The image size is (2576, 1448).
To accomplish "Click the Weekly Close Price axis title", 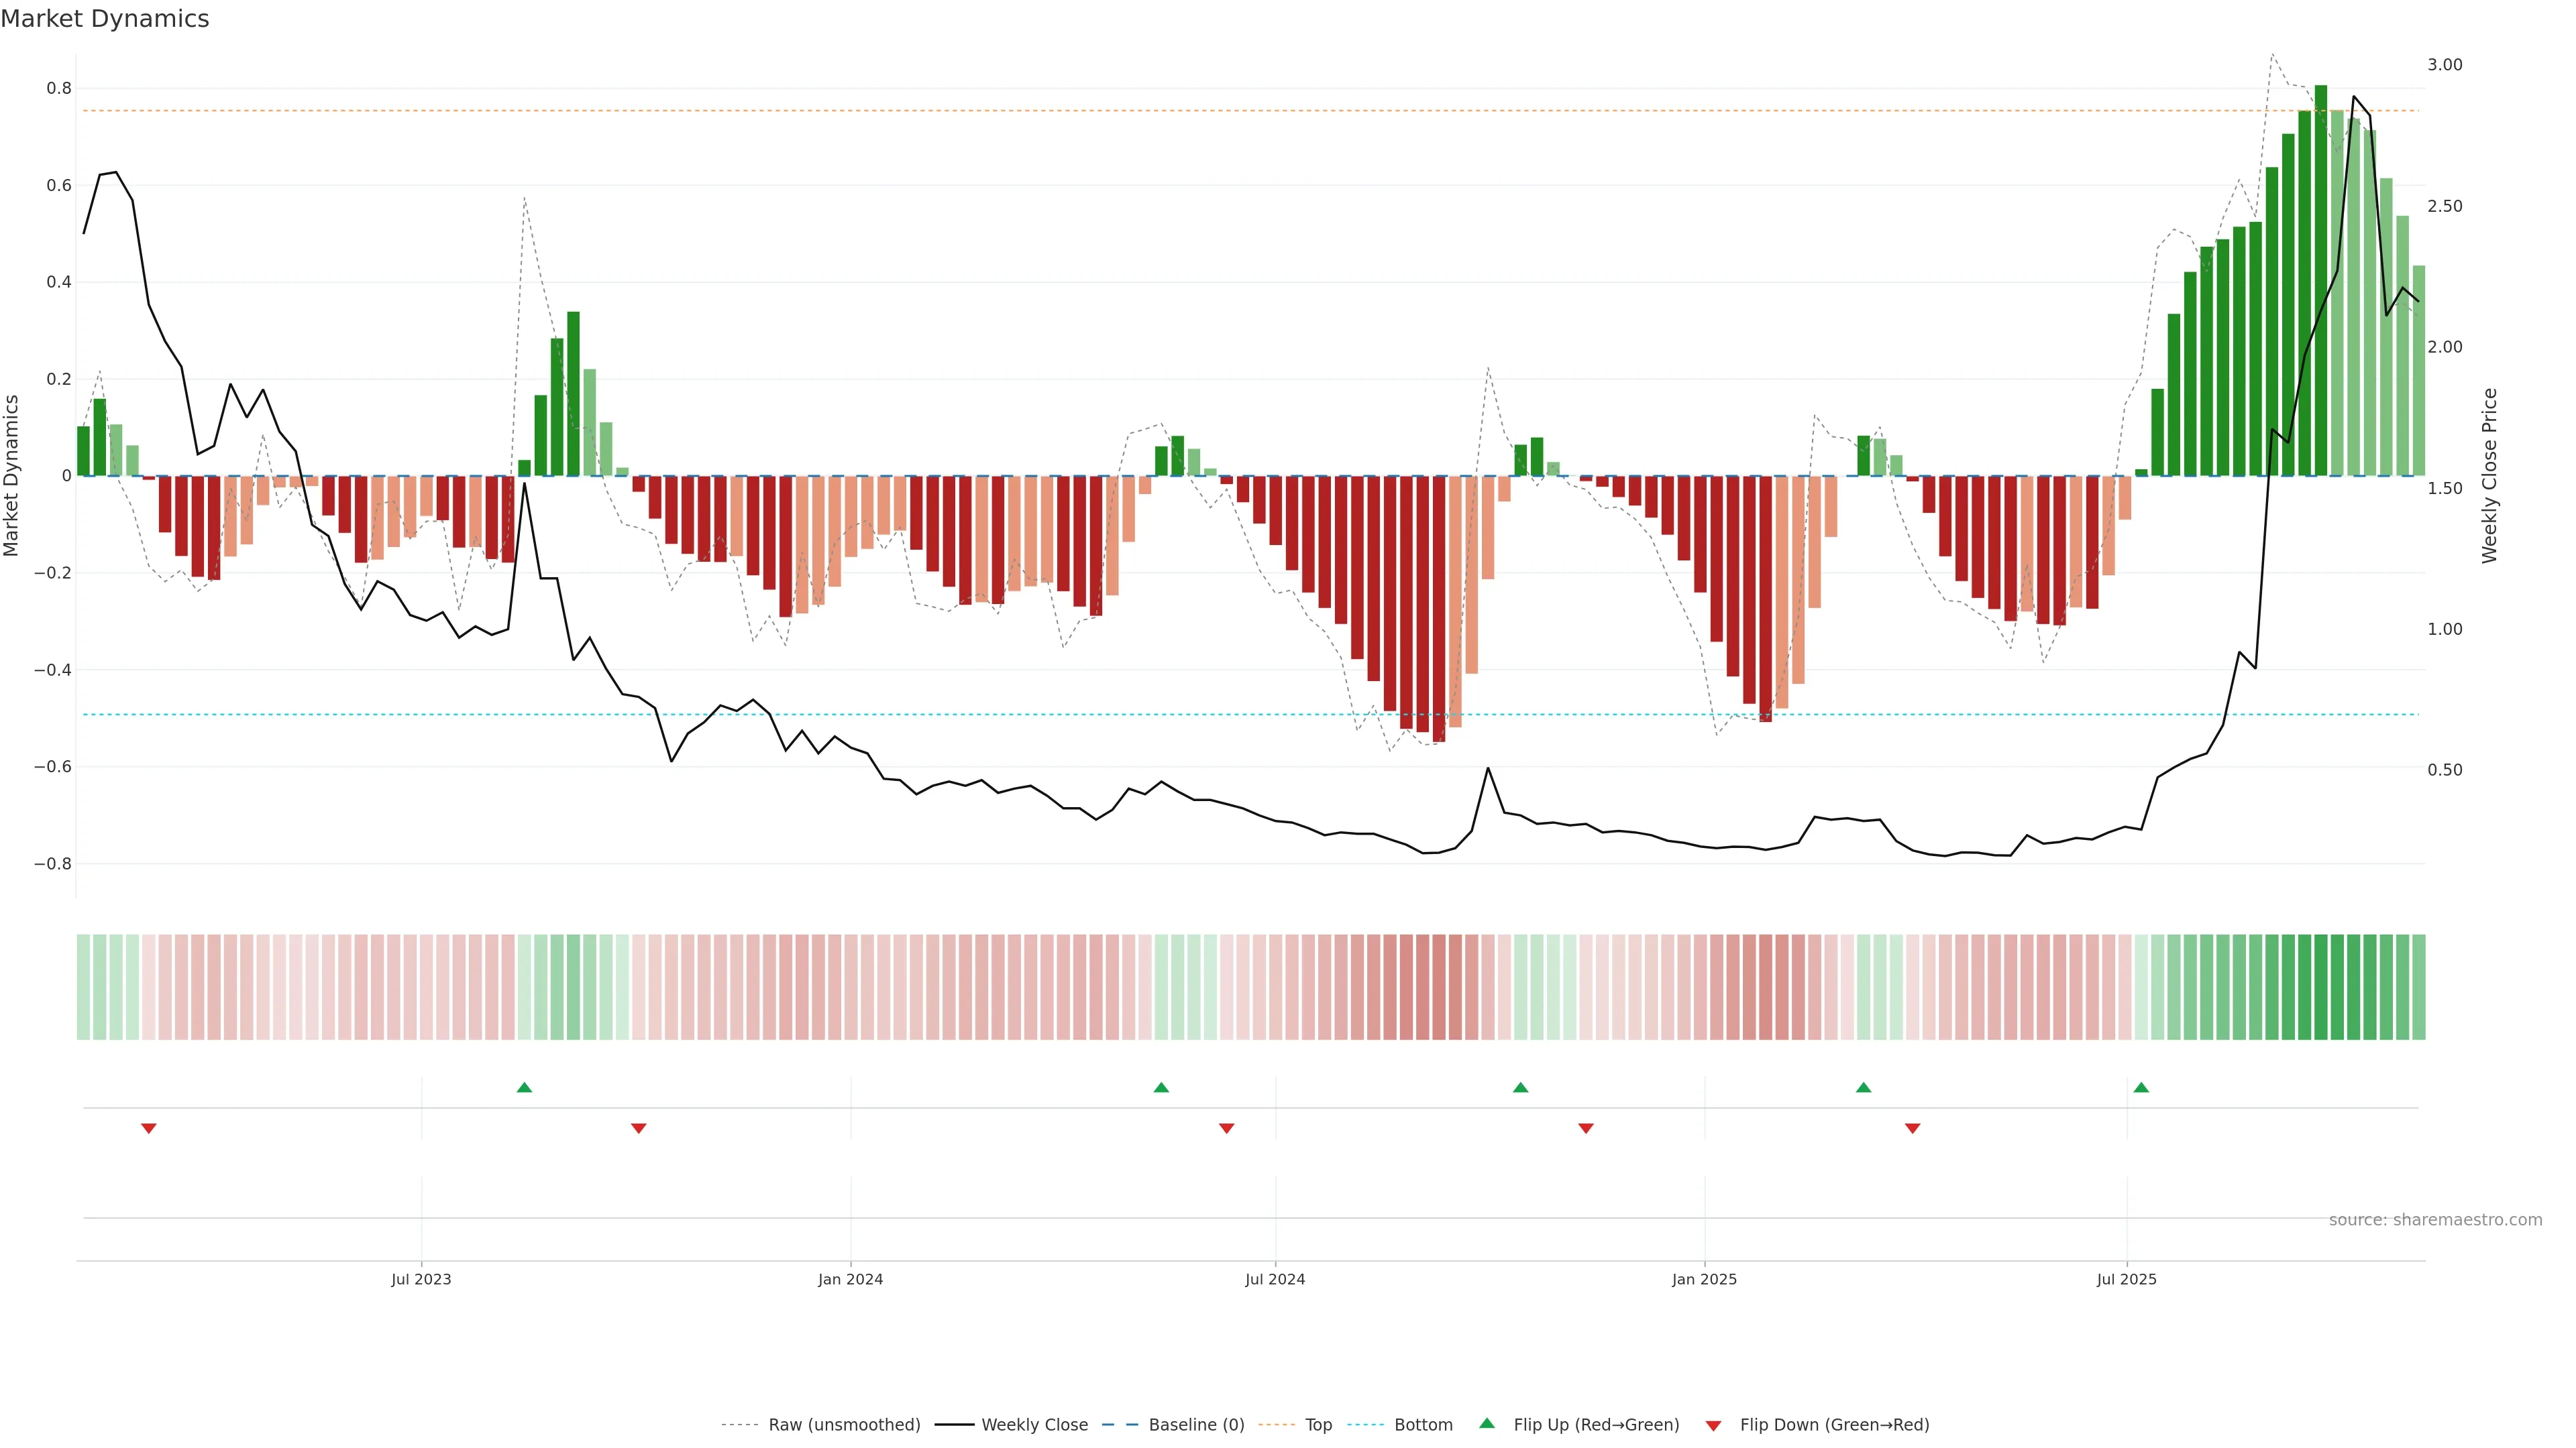I will click(x=2489, y=476).
